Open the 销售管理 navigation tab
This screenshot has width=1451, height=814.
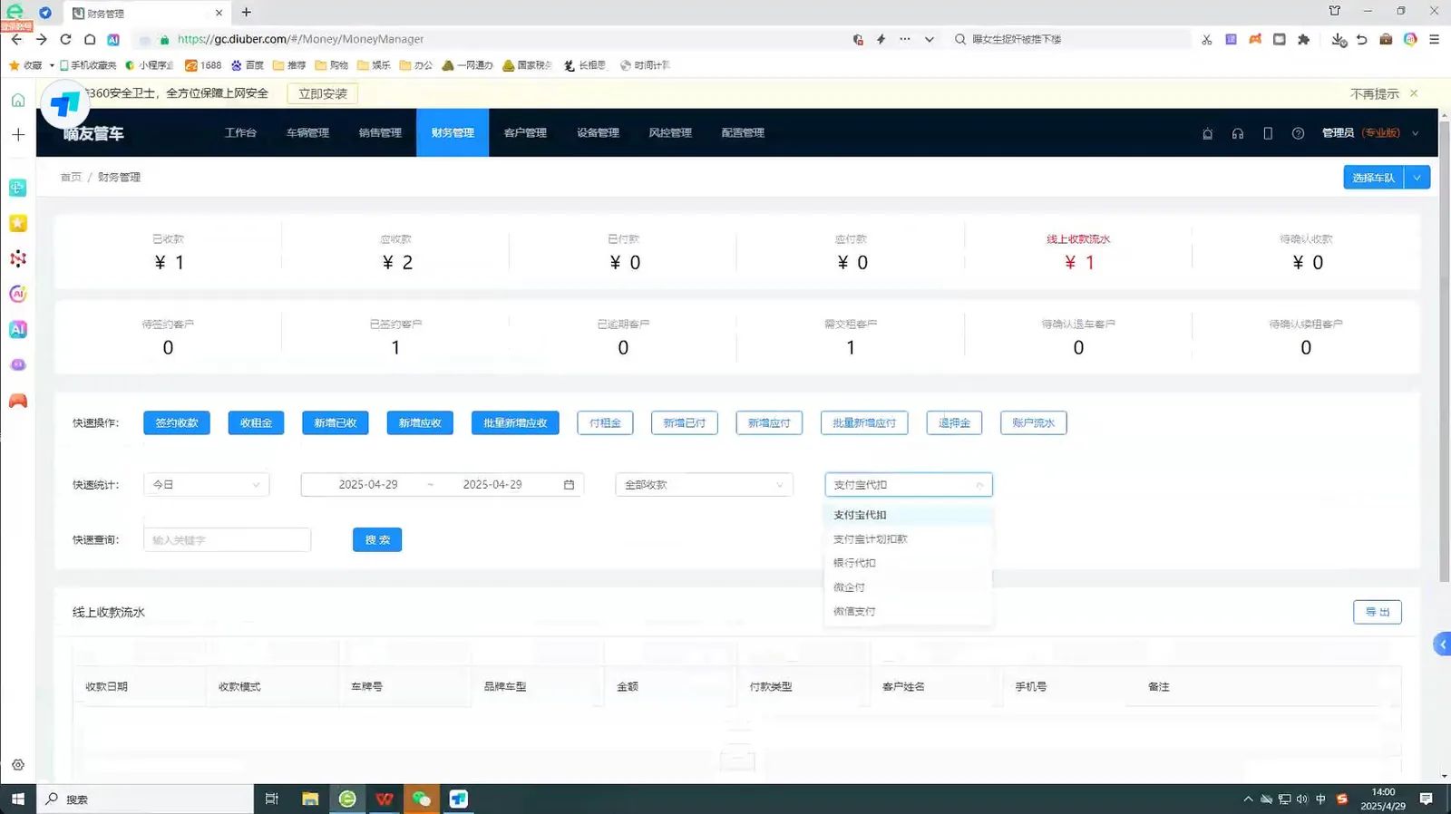[380, 132]
